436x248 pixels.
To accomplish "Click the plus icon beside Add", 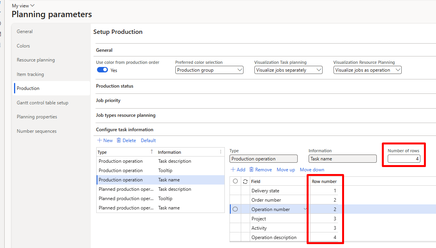I will (233, 169).
